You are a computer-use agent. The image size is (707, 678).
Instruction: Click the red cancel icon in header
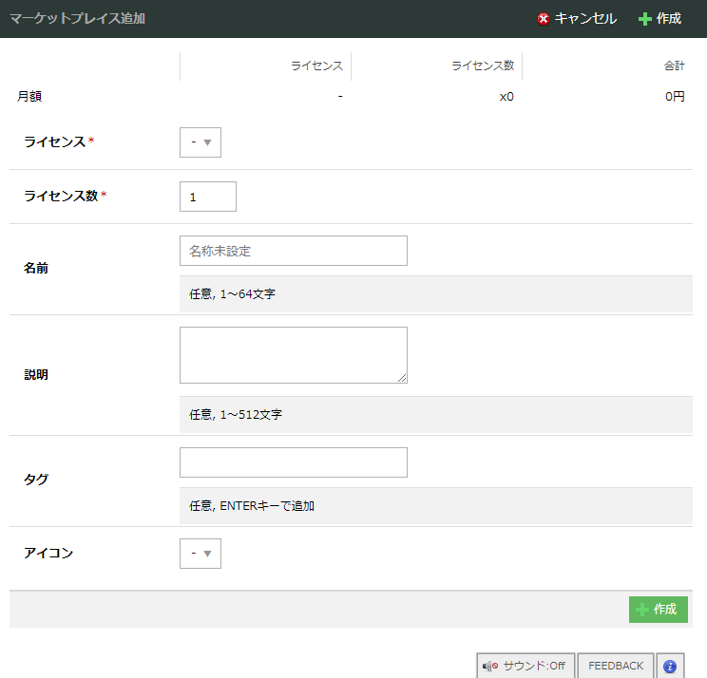pos(544,19)
